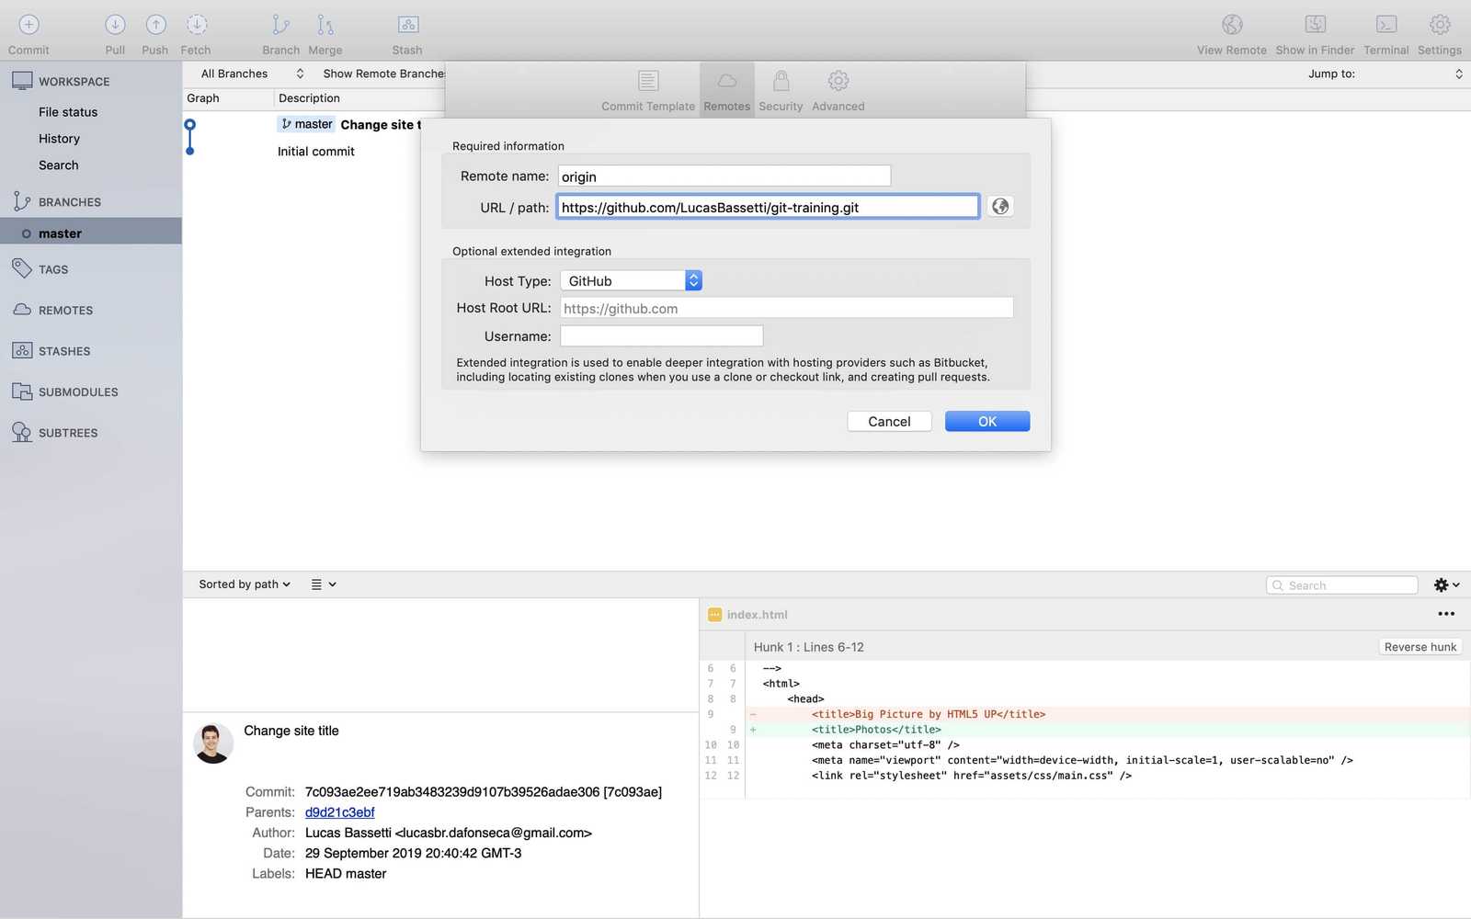The height and width of the screenshot is (919, 1471).
Task: Click the d9d21c3ebf parent commit link
Action: click(339, 811)
